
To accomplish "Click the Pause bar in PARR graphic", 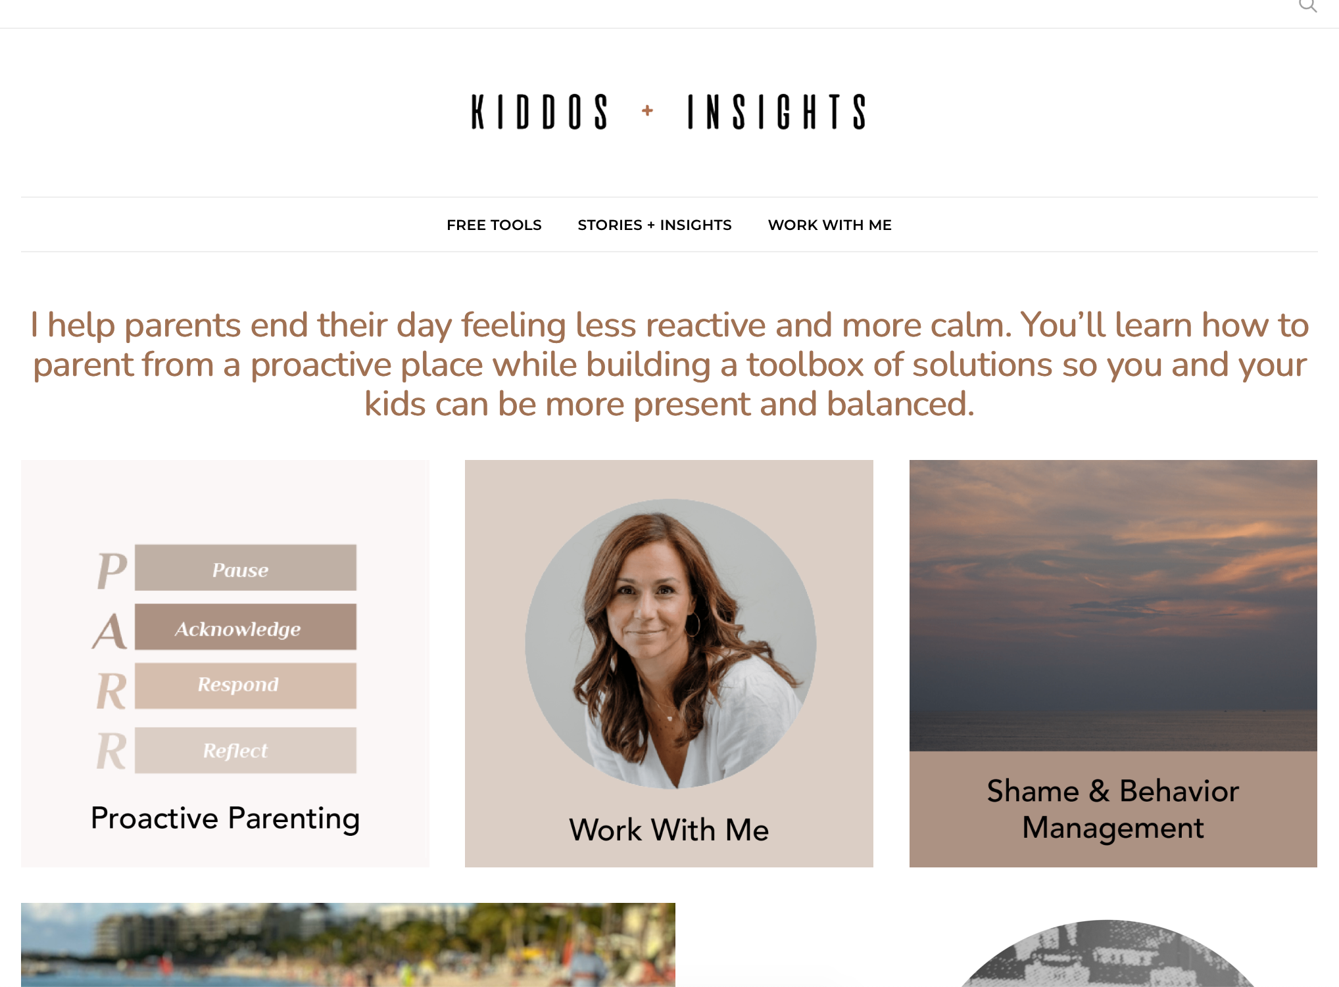I will click(245, 568).
